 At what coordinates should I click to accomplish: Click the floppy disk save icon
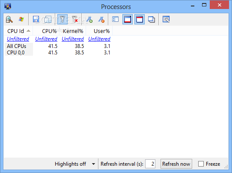(36, 19)
